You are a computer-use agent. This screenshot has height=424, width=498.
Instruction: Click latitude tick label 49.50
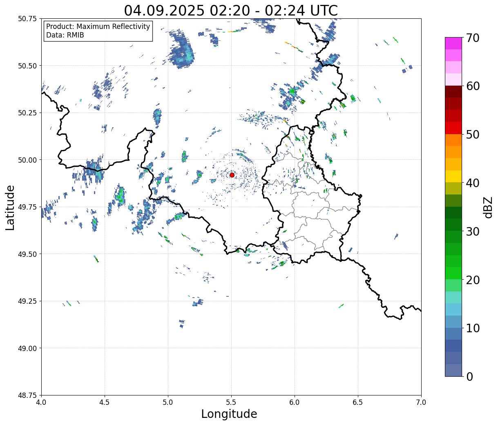[27, 254]
